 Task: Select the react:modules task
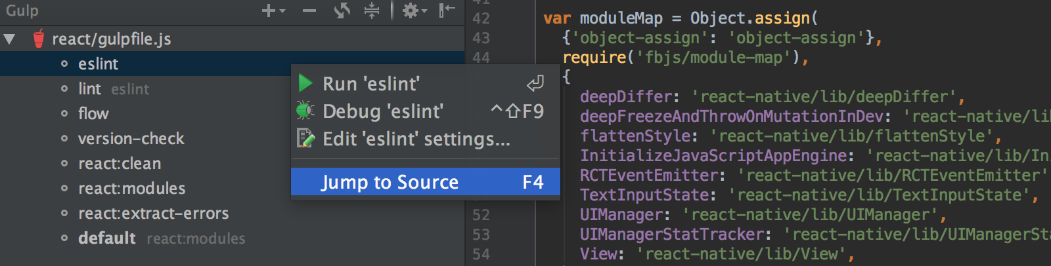131,188
